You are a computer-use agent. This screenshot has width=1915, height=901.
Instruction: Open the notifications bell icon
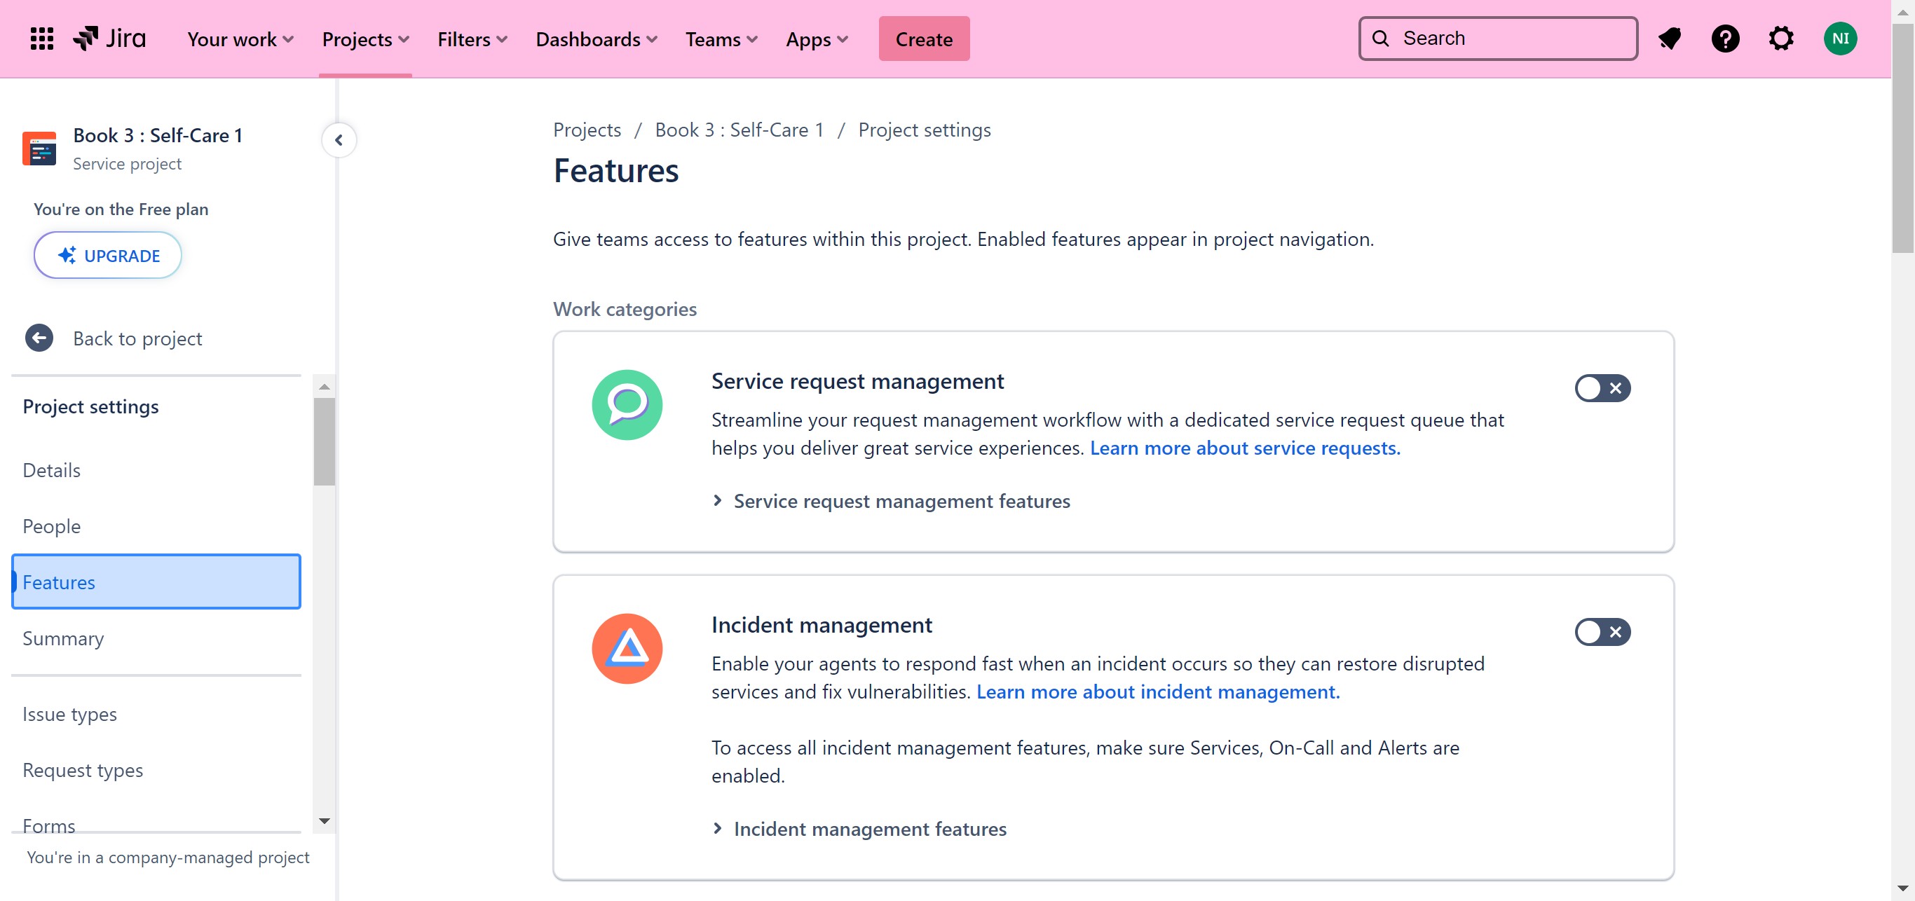[x=1670, y=39]
